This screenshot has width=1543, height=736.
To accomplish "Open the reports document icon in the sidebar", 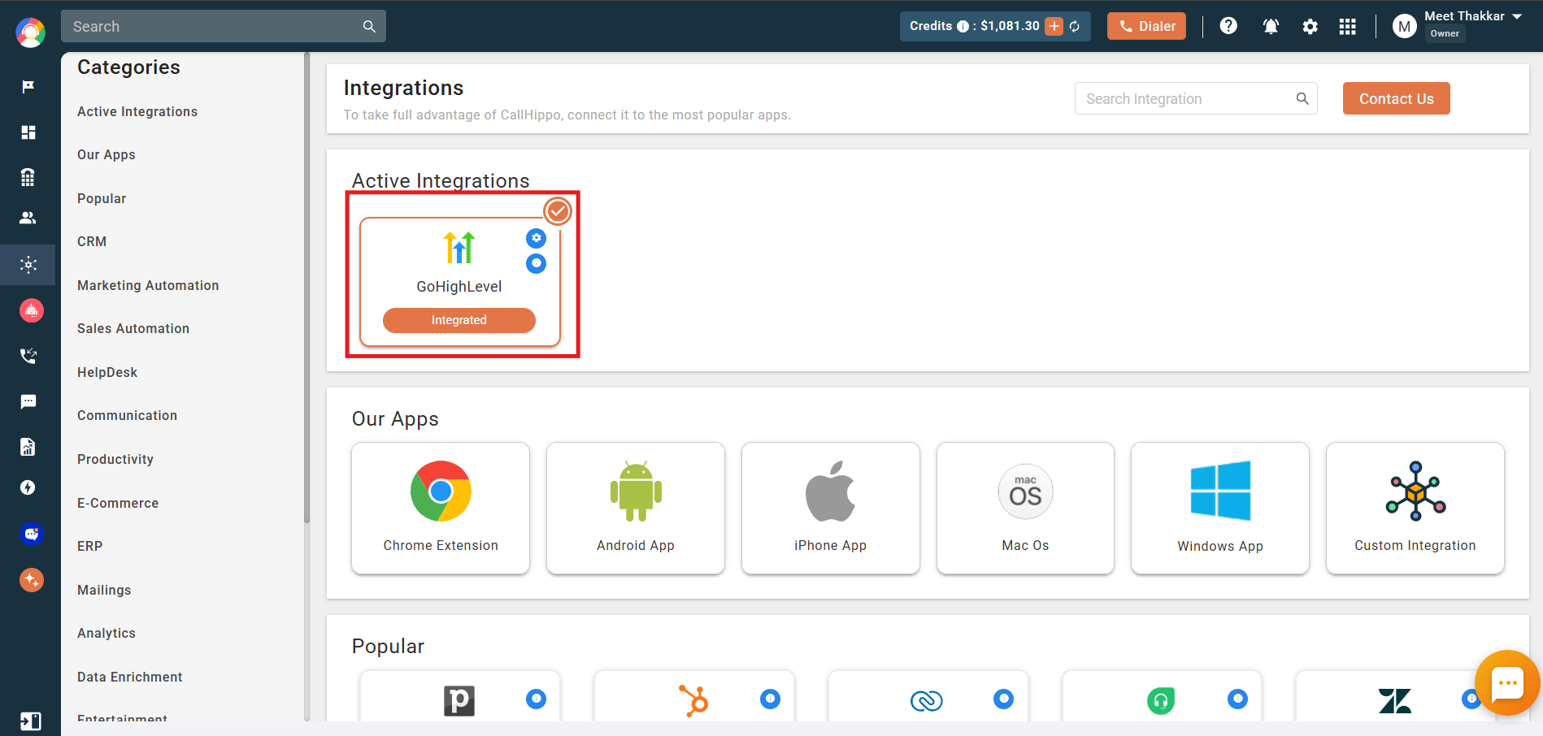I will click(28, 446).
